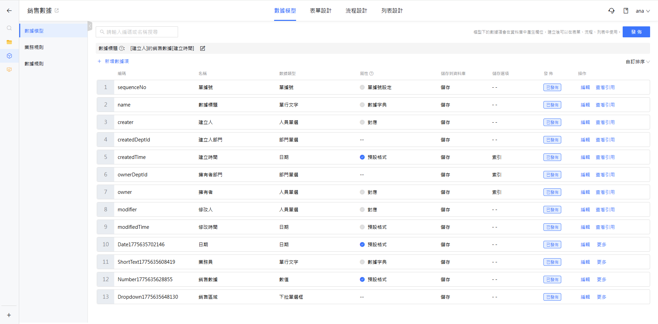658x324 pixels.
Task: Select the 業務員 name cell
Action: tap(205, 262)
